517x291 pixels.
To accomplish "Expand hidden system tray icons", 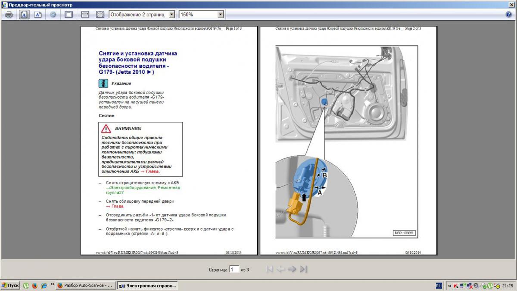I will tap(450, 285).
